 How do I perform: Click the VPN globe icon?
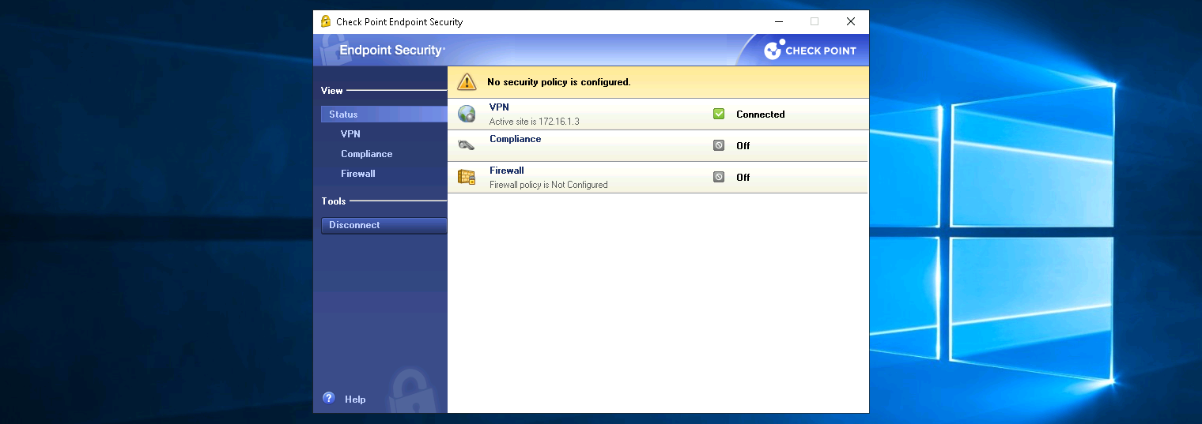[467, 114]
